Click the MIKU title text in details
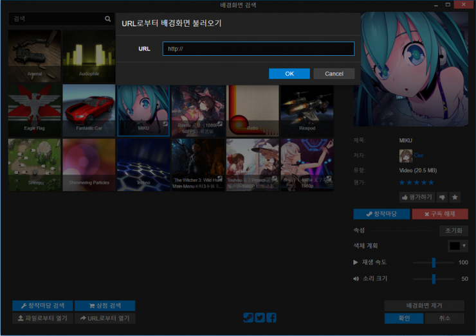Screen dimensions: 476x336 (x=406, y=141)
